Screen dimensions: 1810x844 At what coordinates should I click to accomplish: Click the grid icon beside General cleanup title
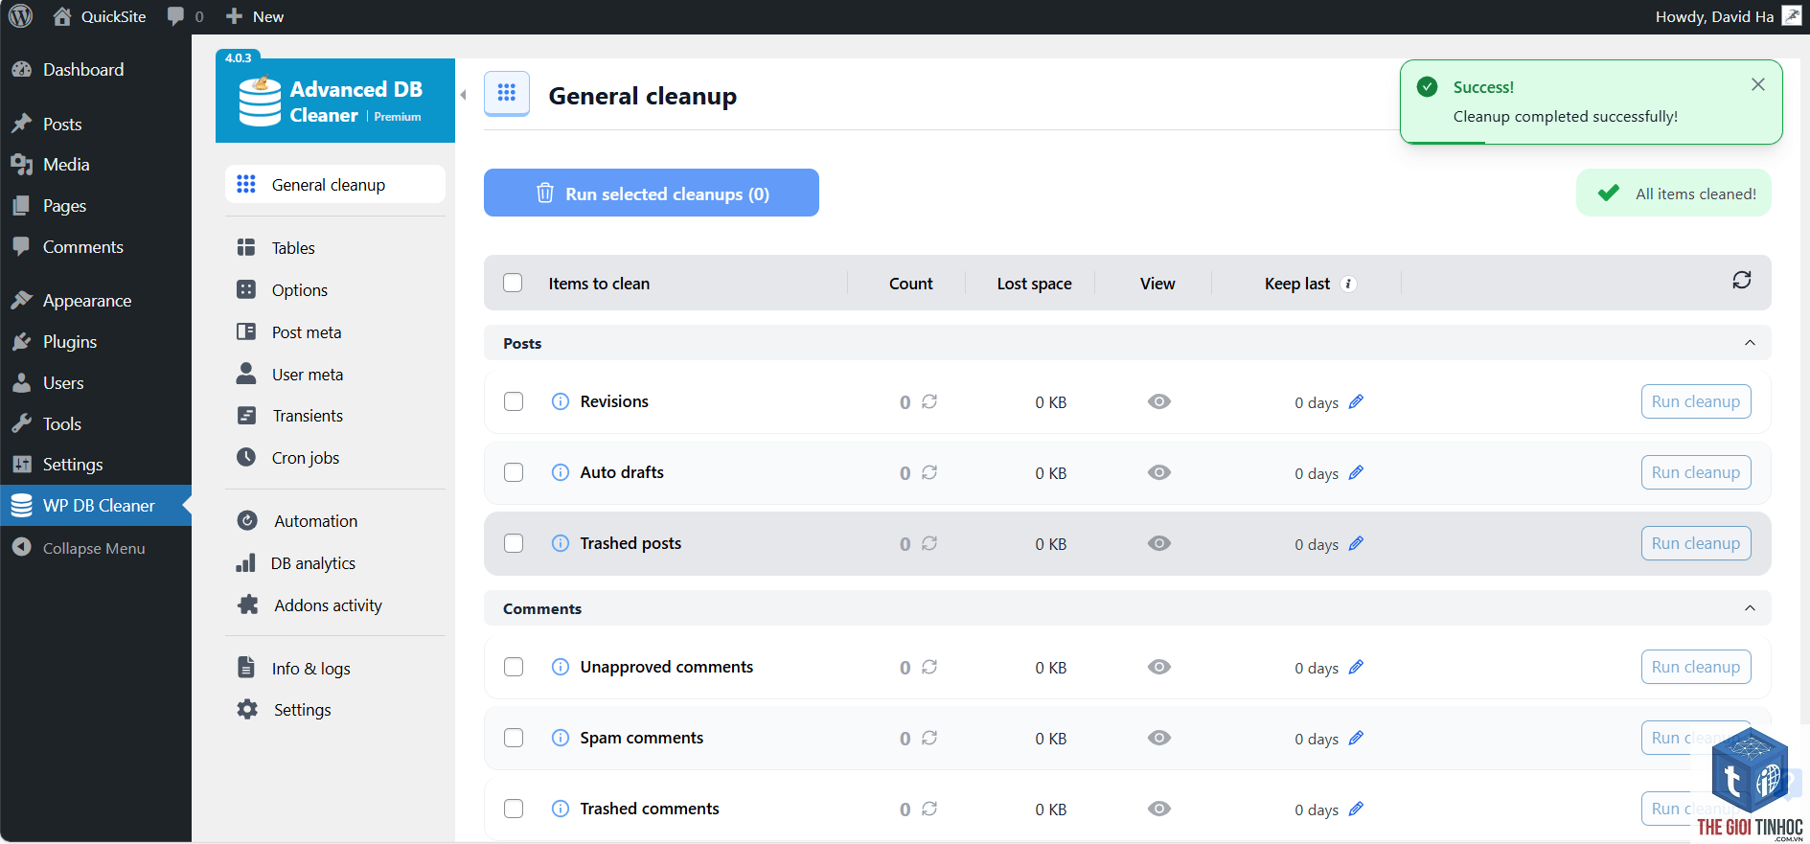point(507,93)
